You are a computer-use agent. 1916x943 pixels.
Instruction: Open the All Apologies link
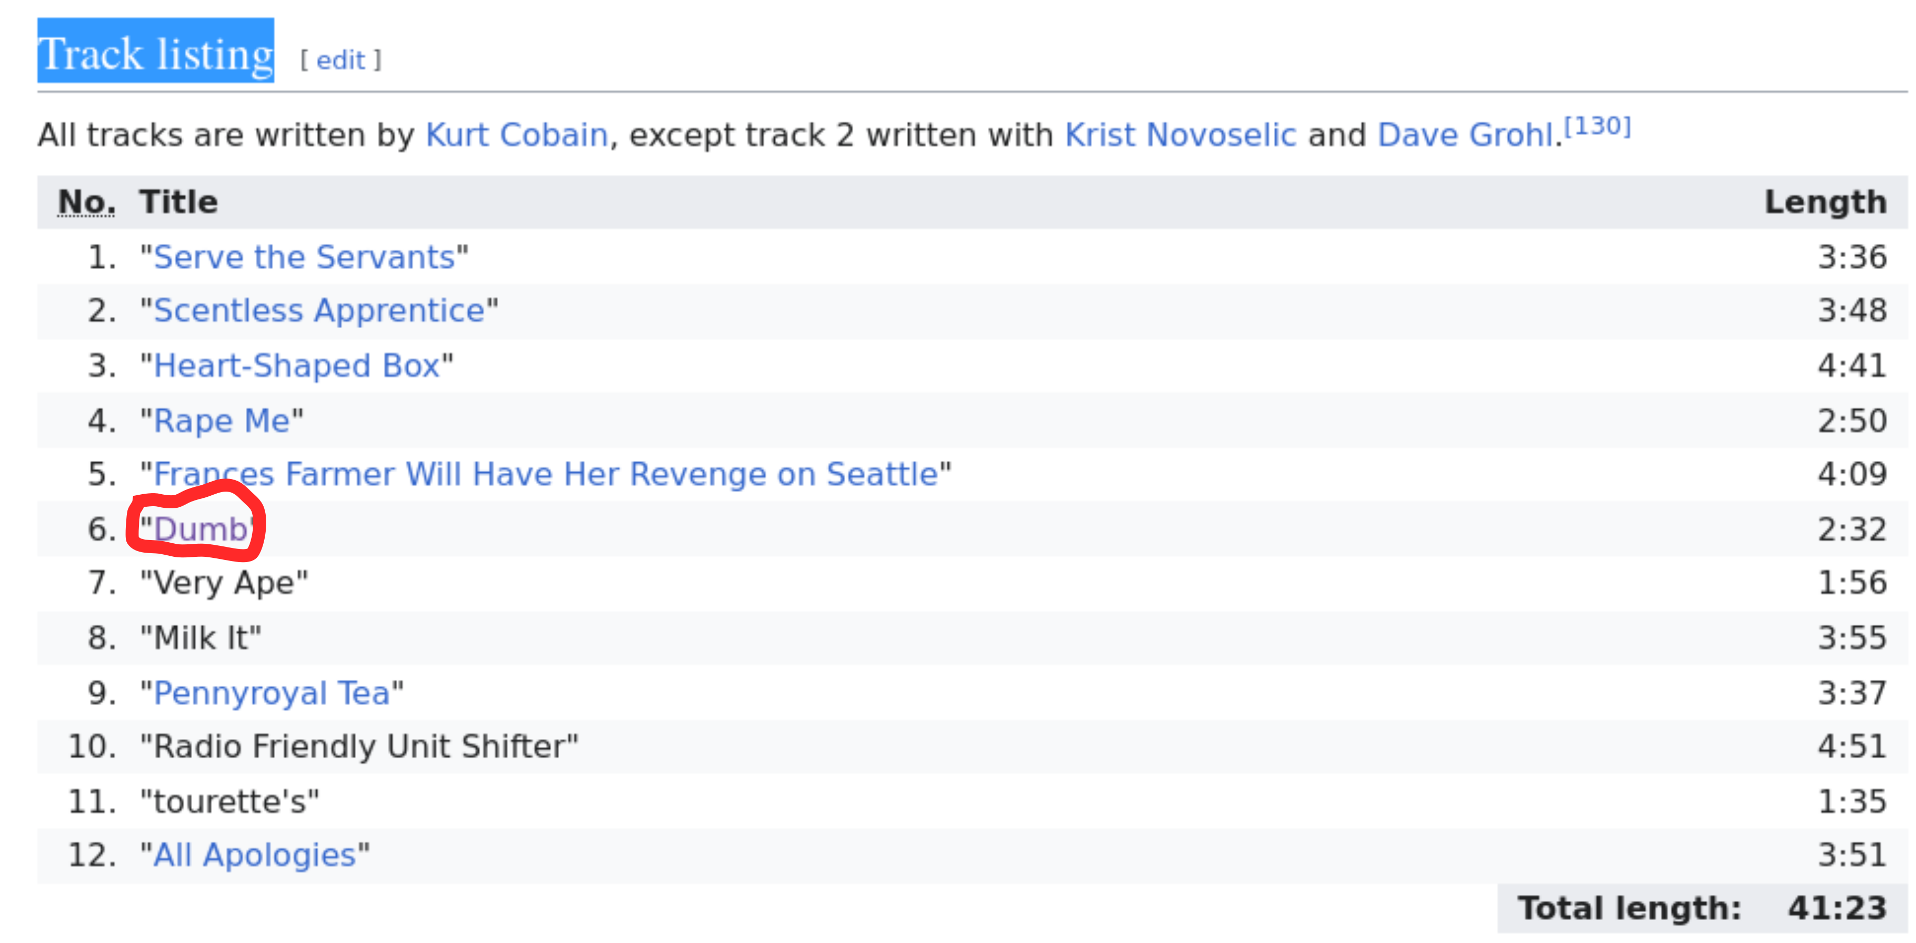[x=254, y=855]
